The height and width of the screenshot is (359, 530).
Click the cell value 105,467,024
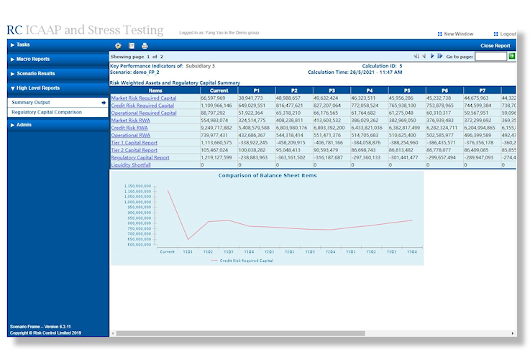point(214,150)
